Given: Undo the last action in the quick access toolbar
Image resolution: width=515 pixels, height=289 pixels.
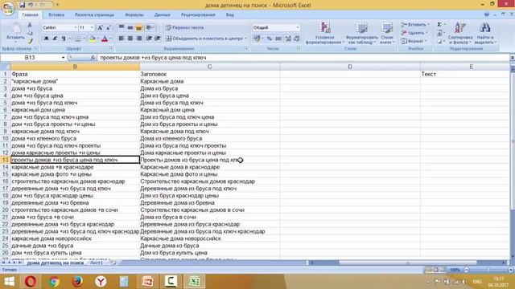Looking at the screenshot, I should tap(31, 5).
